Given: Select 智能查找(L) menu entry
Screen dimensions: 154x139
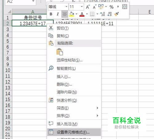Looking at the screenshot, I should (74, 68).
